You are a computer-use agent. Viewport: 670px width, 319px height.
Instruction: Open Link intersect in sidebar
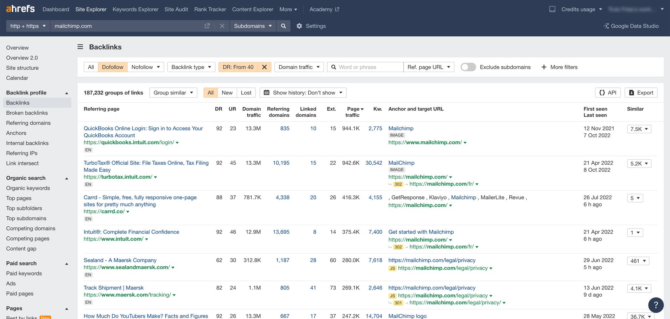pyautogui.click(x=22, y=163)
